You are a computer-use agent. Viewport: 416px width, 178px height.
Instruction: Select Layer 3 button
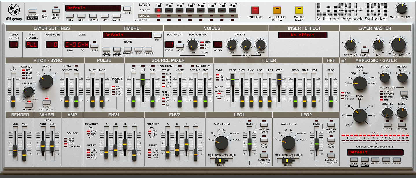pyautogui.click(x=180, y=10)
